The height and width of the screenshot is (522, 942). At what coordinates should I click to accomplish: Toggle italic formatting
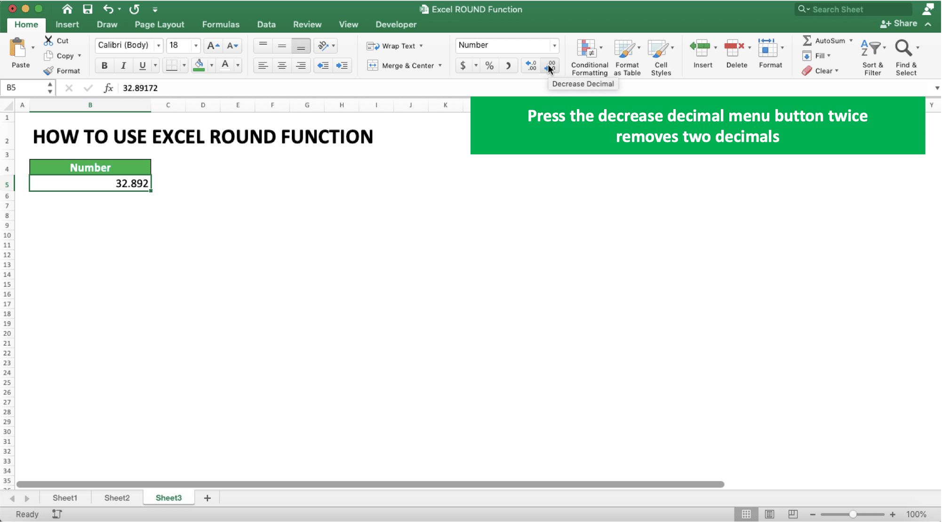tap(123, 65)
